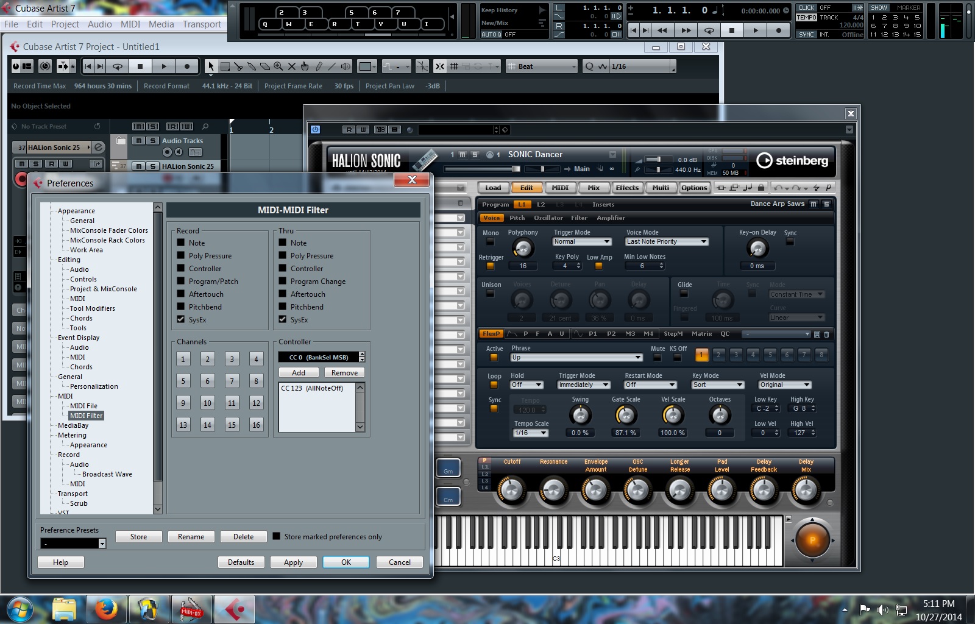Enable Record filter Poly Pressure checkbox

click(181, 255)
